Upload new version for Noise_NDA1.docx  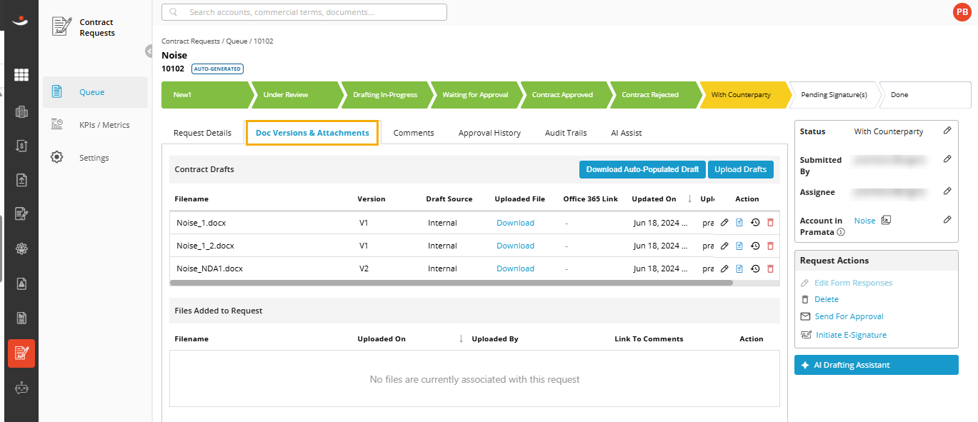pos(739,268)
